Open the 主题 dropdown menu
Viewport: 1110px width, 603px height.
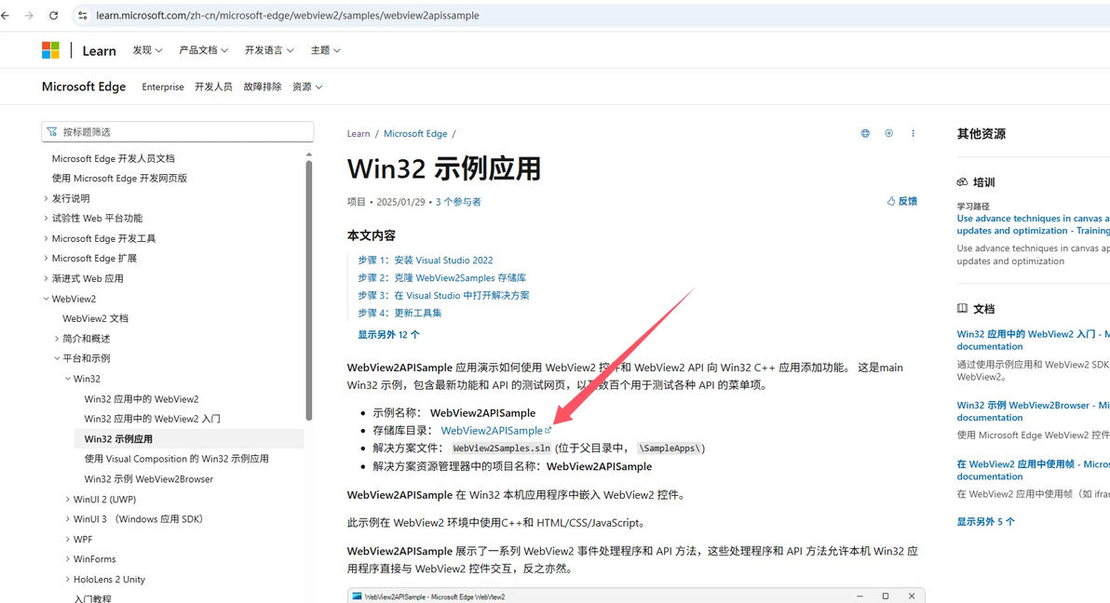tap(326, 50)
